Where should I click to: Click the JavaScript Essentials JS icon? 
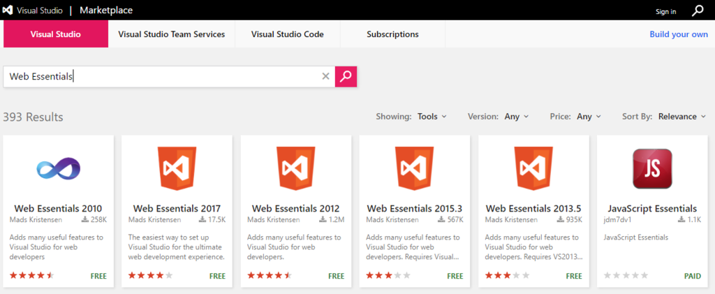pos(652,169)
